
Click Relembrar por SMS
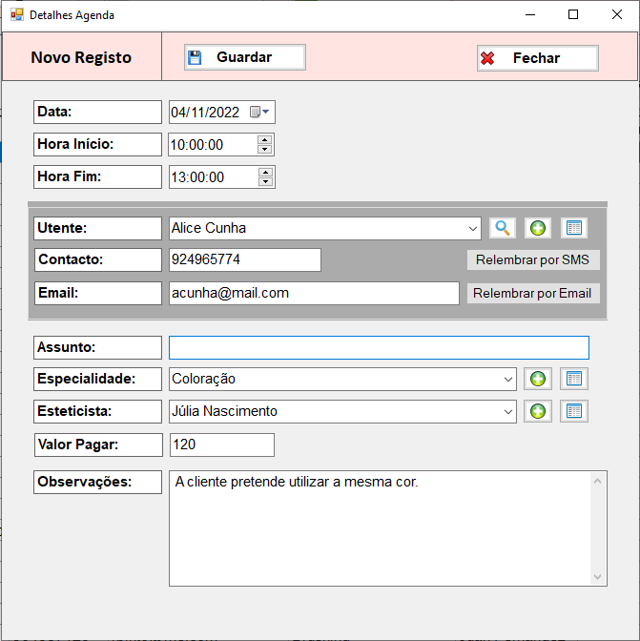(532, 260)
